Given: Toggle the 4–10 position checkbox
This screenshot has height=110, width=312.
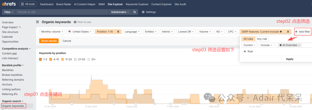Looking at the screenshot, I should tap(51, 59).
